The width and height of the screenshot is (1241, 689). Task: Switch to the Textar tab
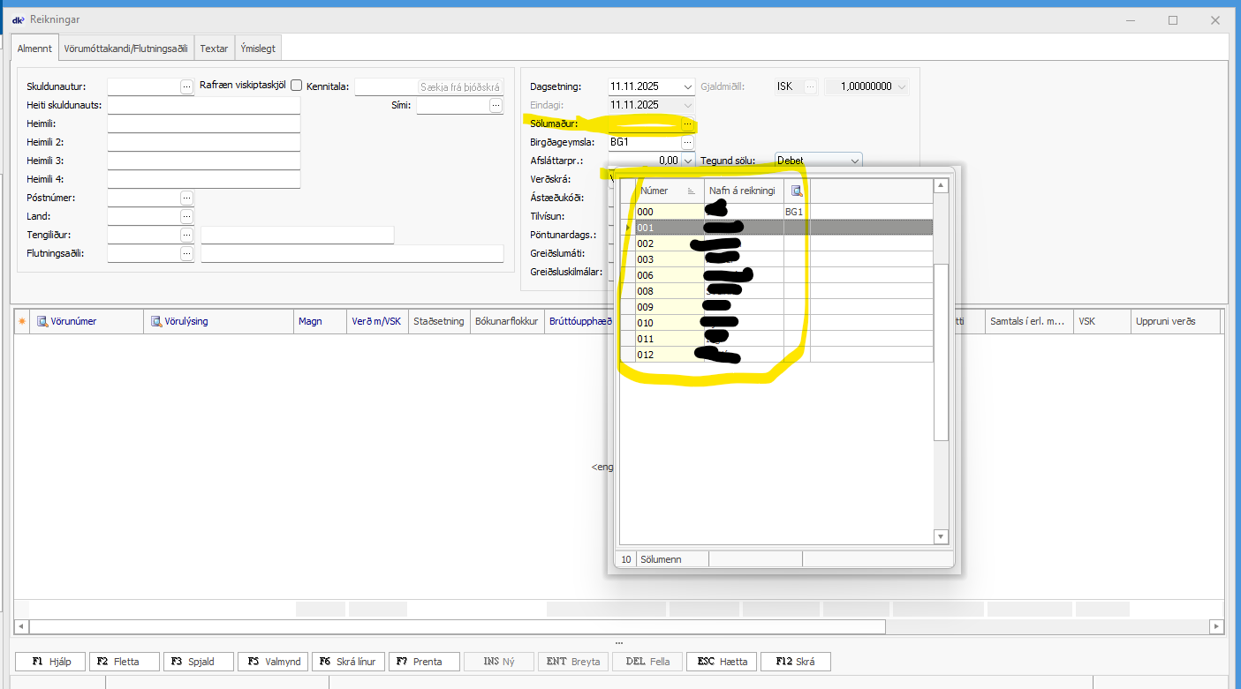pyautogui.click(x=214, y=49)
